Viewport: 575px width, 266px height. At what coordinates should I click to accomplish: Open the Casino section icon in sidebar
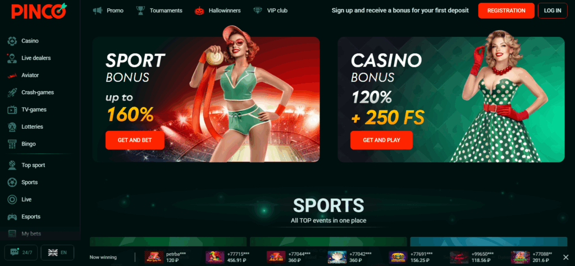coord(12,41)
